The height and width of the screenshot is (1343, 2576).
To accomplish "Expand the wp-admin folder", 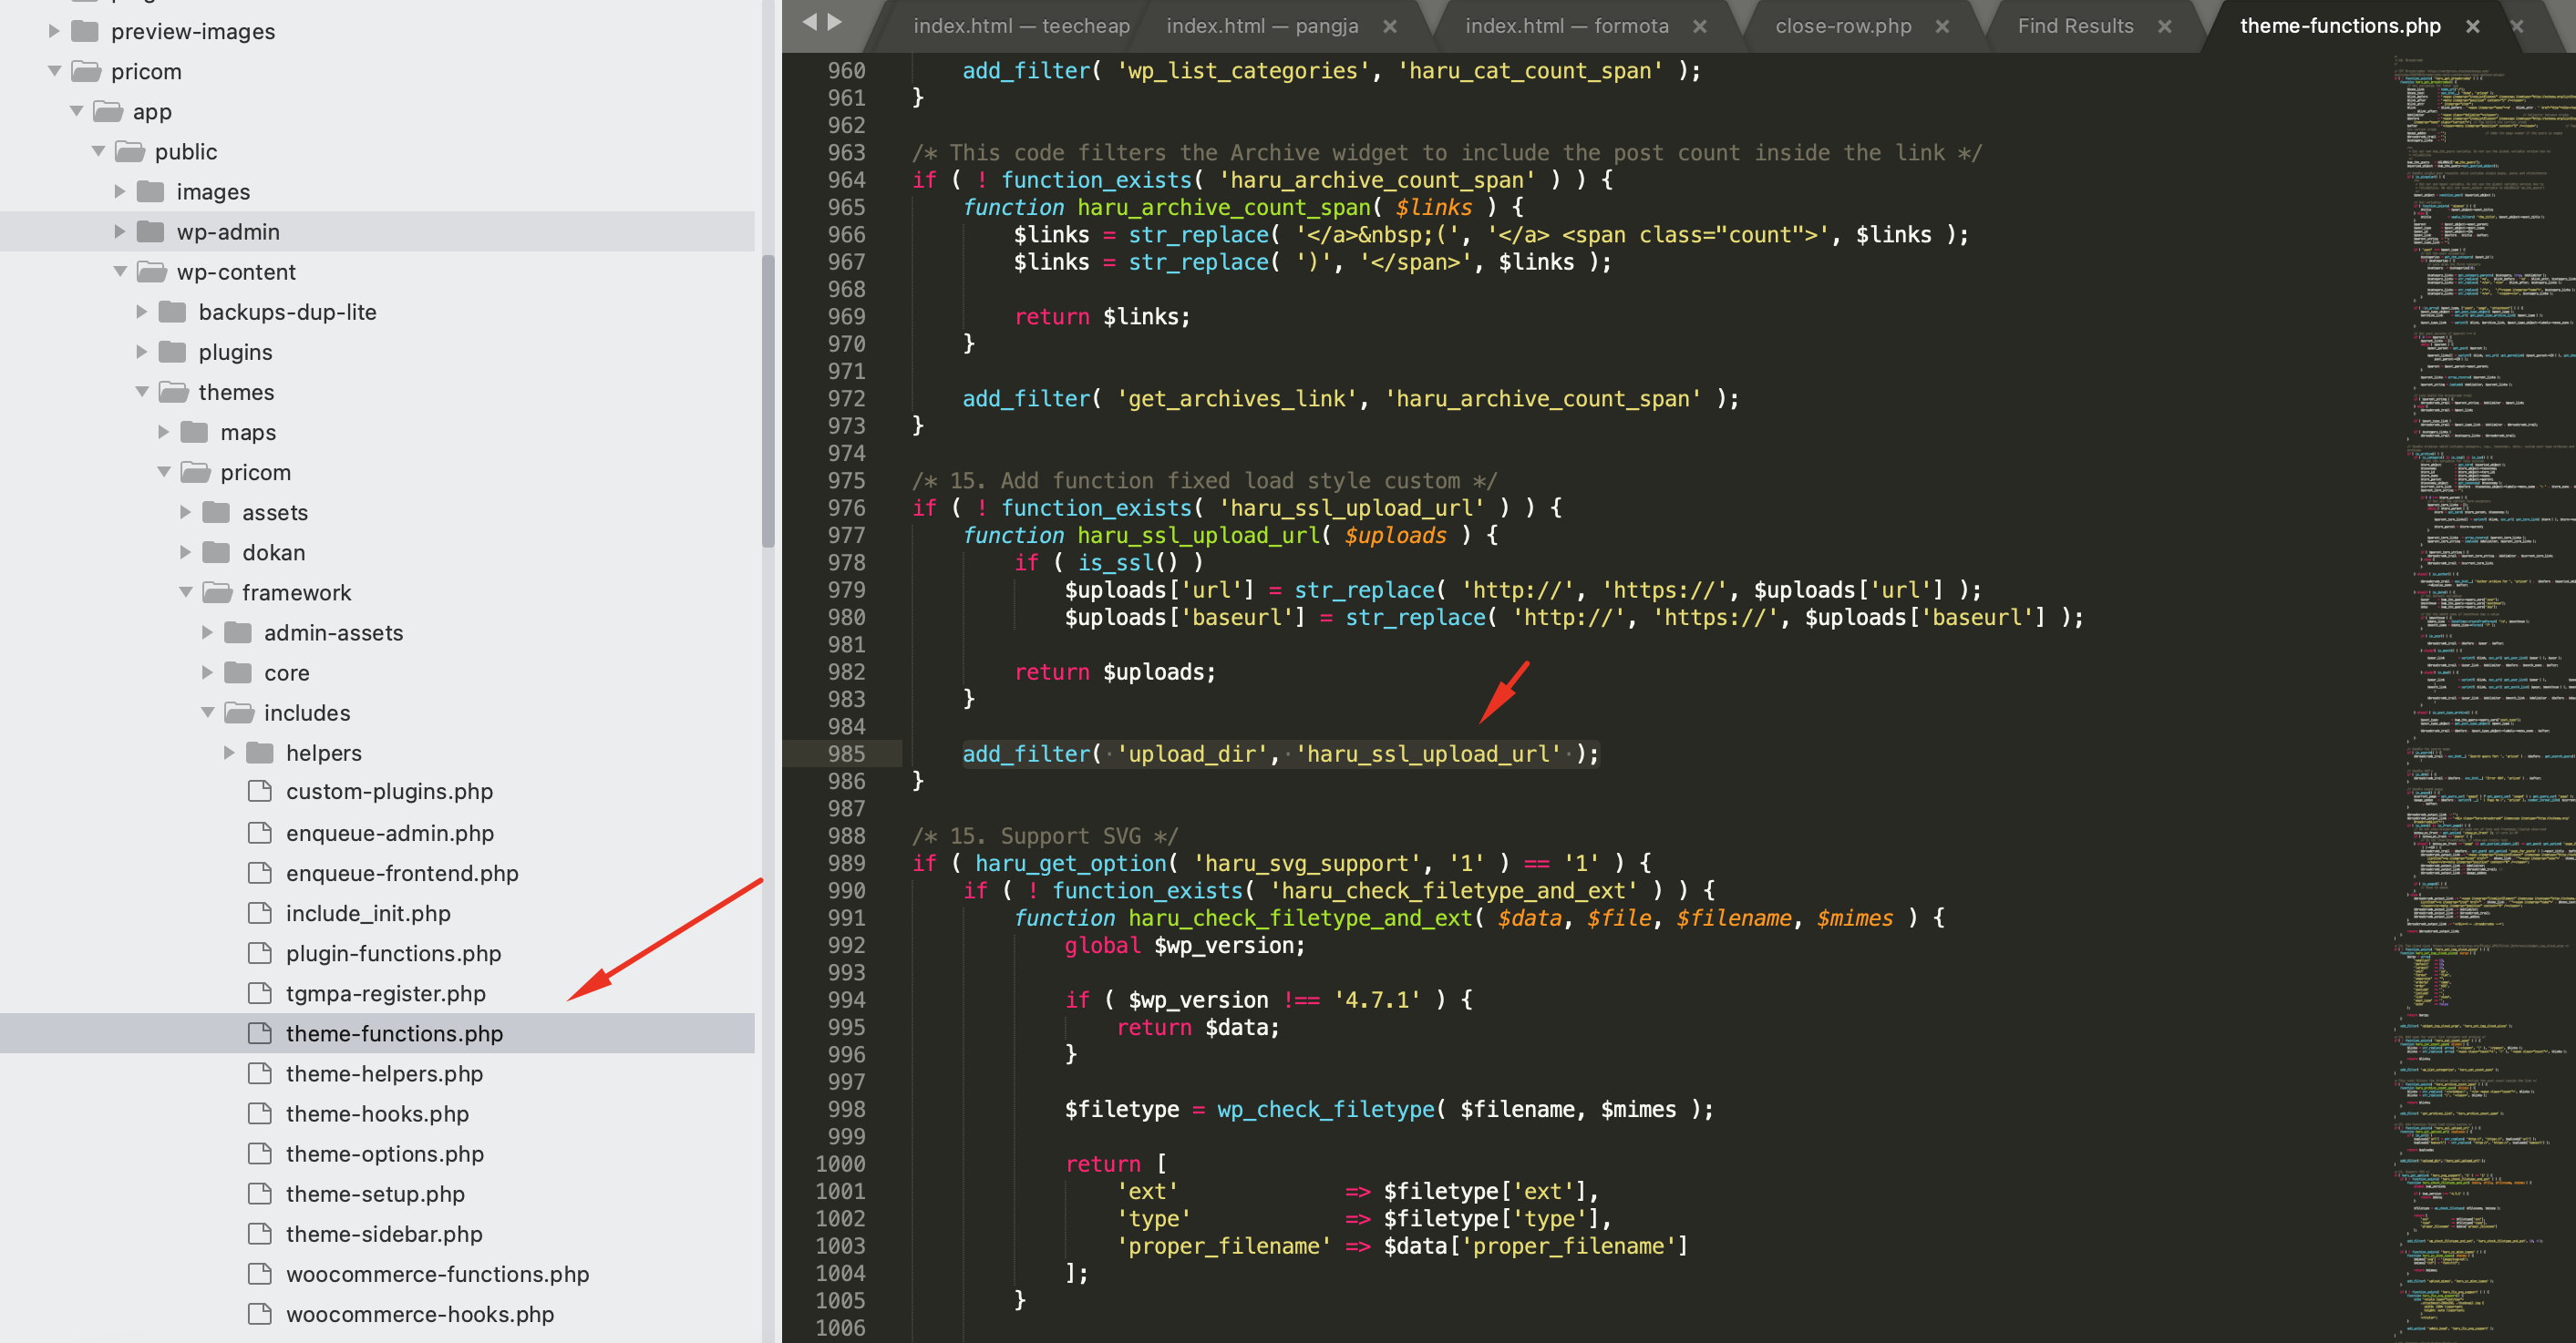I will 120,231.
